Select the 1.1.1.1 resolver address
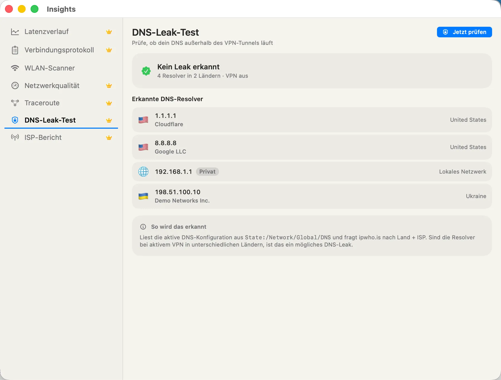The width and height of the screenshot is (501, 380). 166,116
